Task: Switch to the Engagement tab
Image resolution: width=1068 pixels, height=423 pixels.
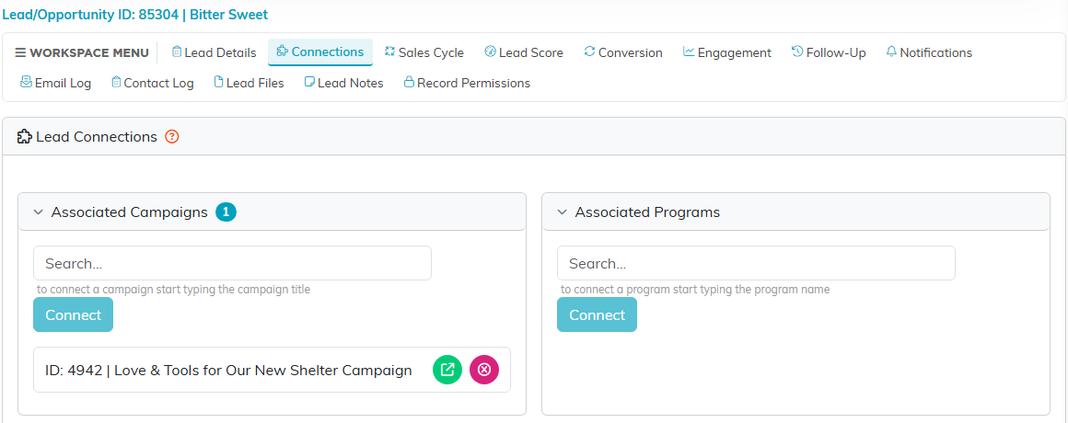Action: [x=727, y=52]
